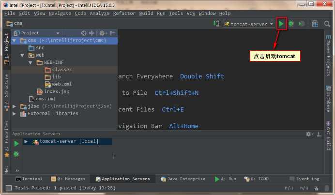Select the lib folder
The image size is (335, 195).
tap(53, 76)
